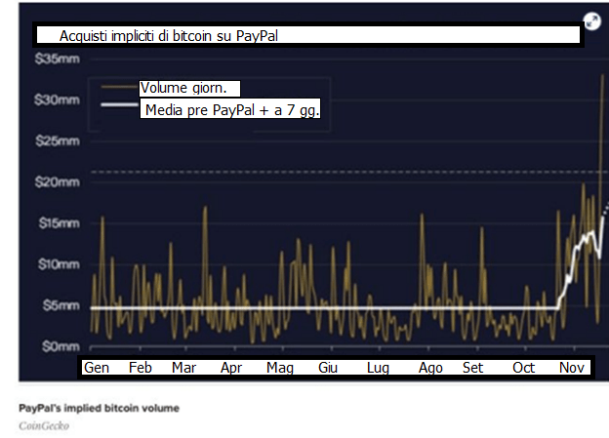Click the gold line legend swatch
The height and width of the screenshot is (438, 609).
point(119,88)
